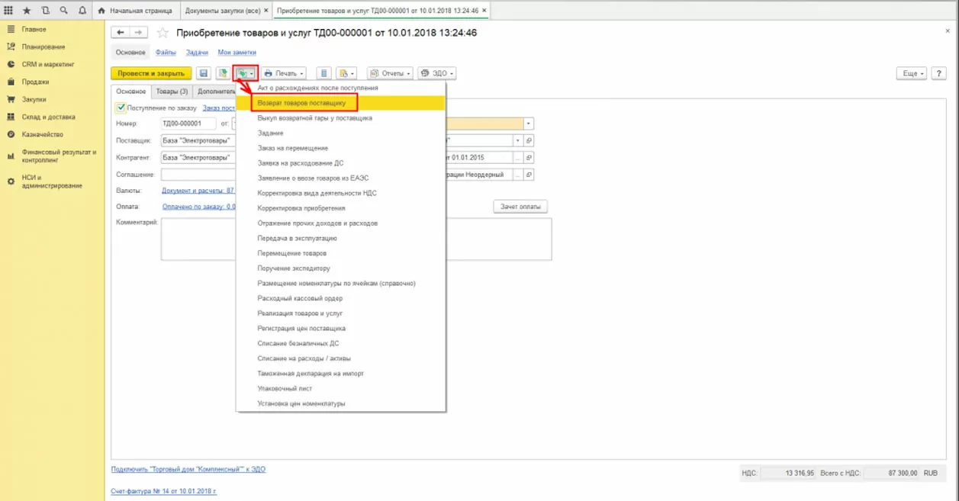Expand the 'Печать' dropdown
Viewport: 959px width, 501px height.
[284, 73]
